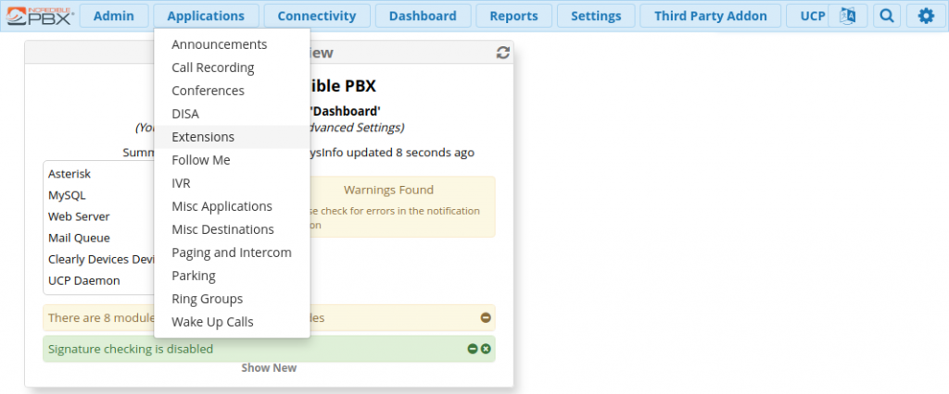Refresh the System Overview panel
This screenshot has width=949, height=394.
tap(503, 53)
